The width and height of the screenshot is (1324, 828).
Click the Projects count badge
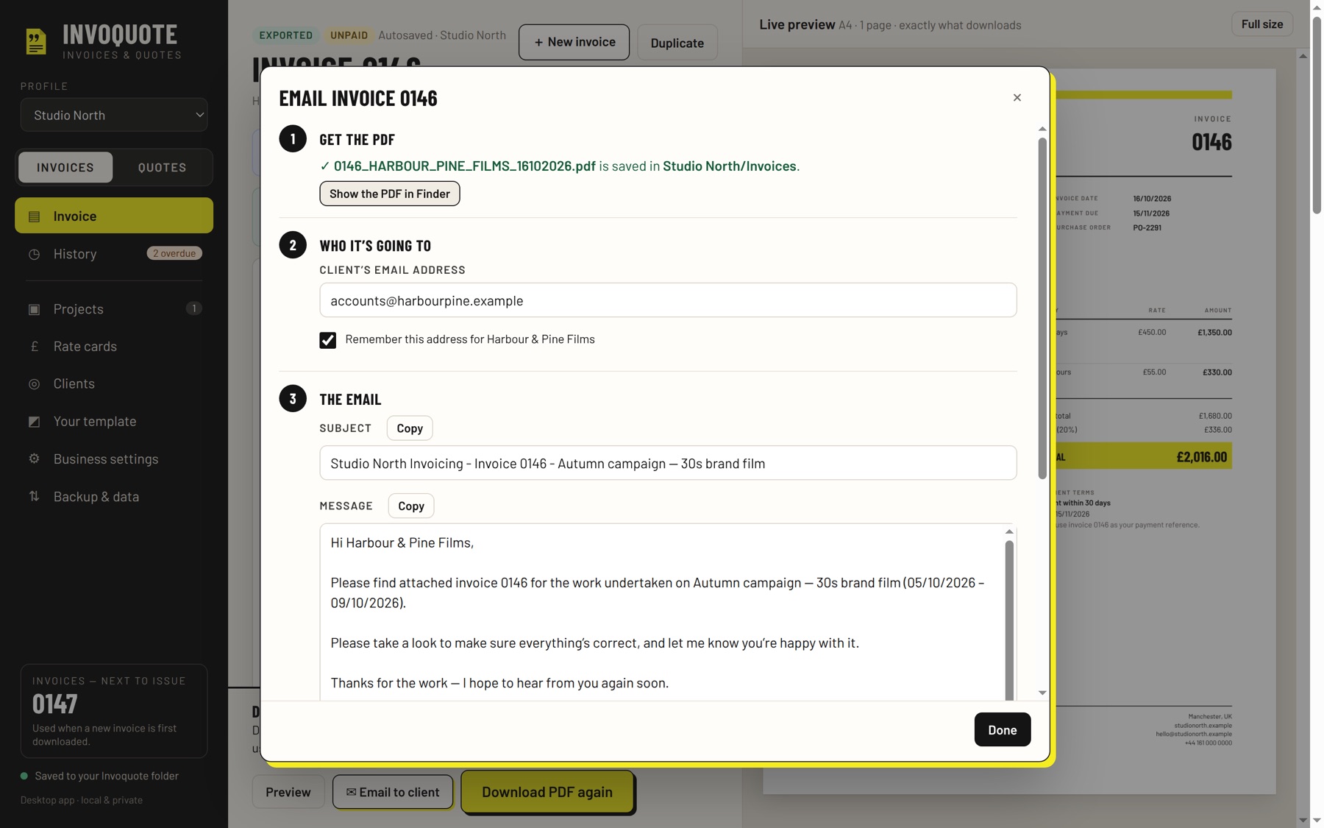[x=193, y=308]
